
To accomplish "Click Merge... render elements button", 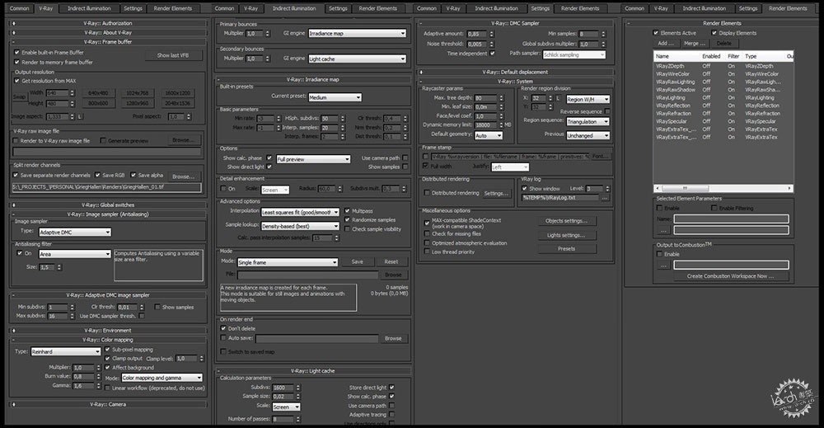I will click(x=695, y=43).
